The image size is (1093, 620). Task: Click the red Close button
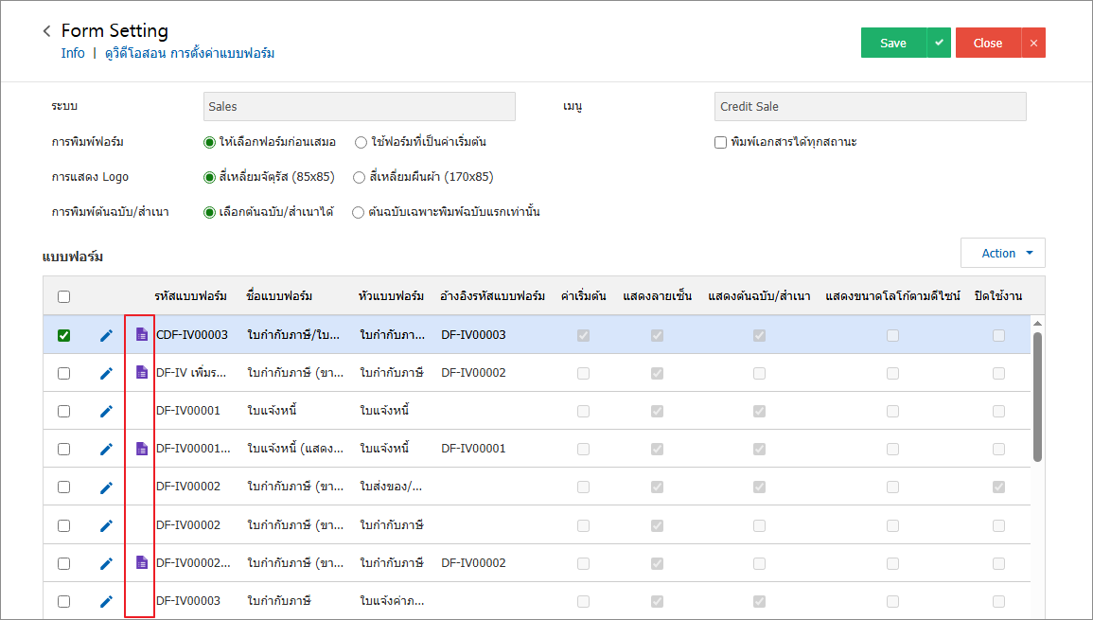[x=987, y=43]
